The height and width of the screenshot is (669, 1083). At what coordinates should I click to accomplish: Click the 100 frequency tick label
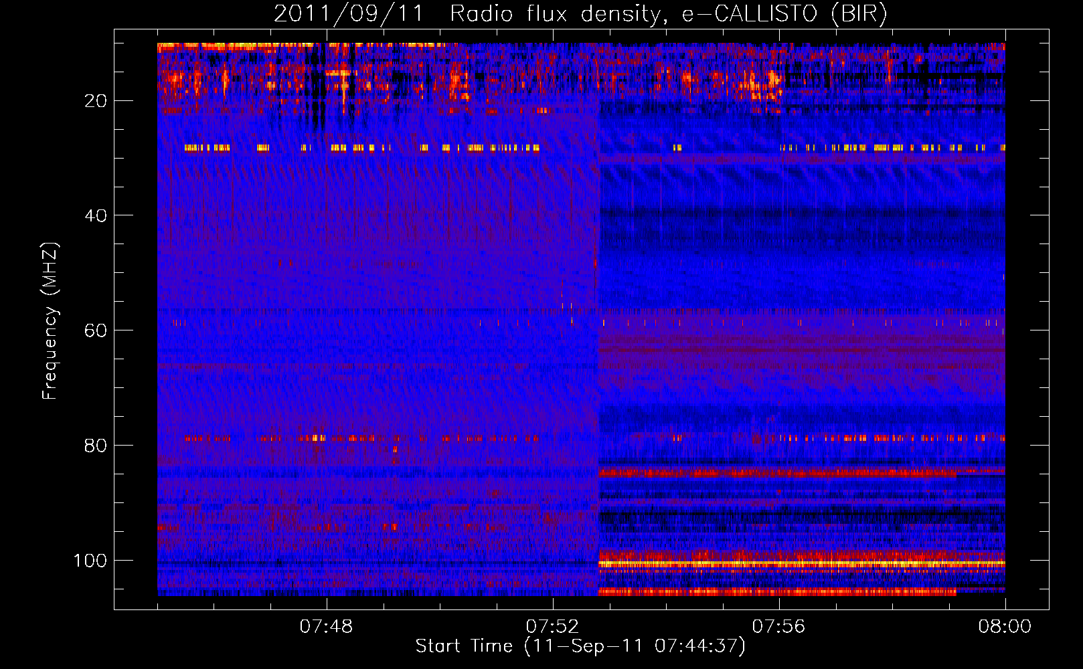90,561
